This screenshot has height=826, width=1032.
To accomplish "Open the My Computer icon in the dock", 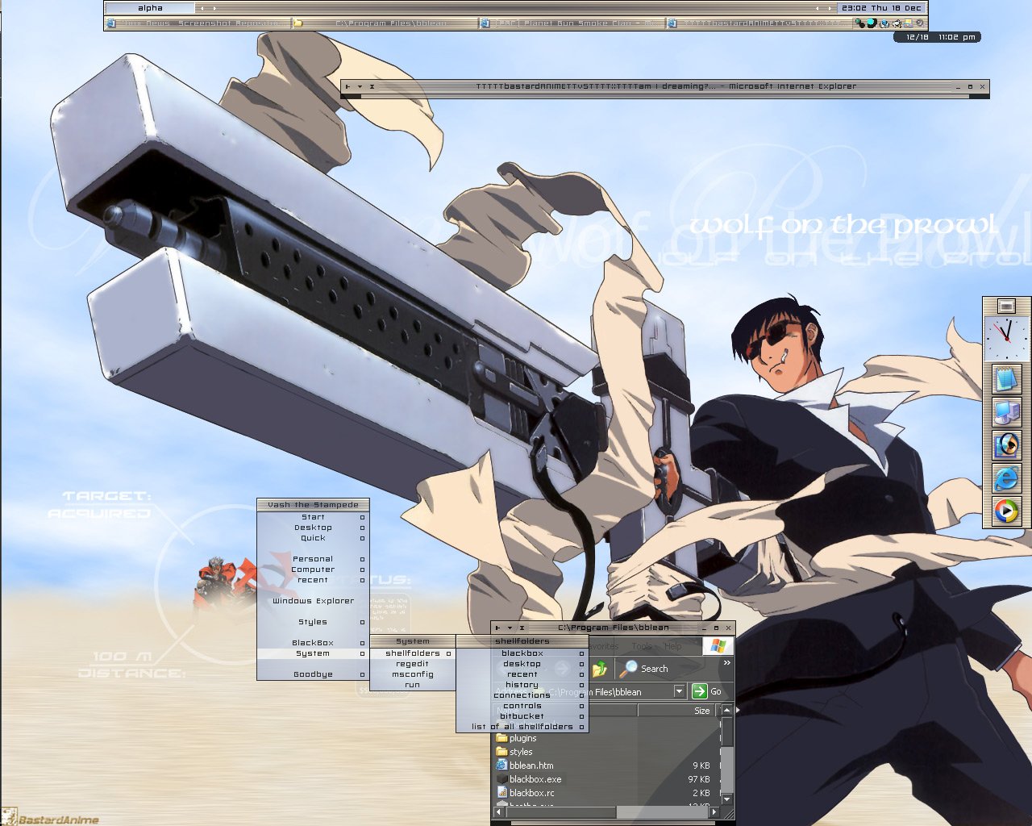I will coord(1005,411).
